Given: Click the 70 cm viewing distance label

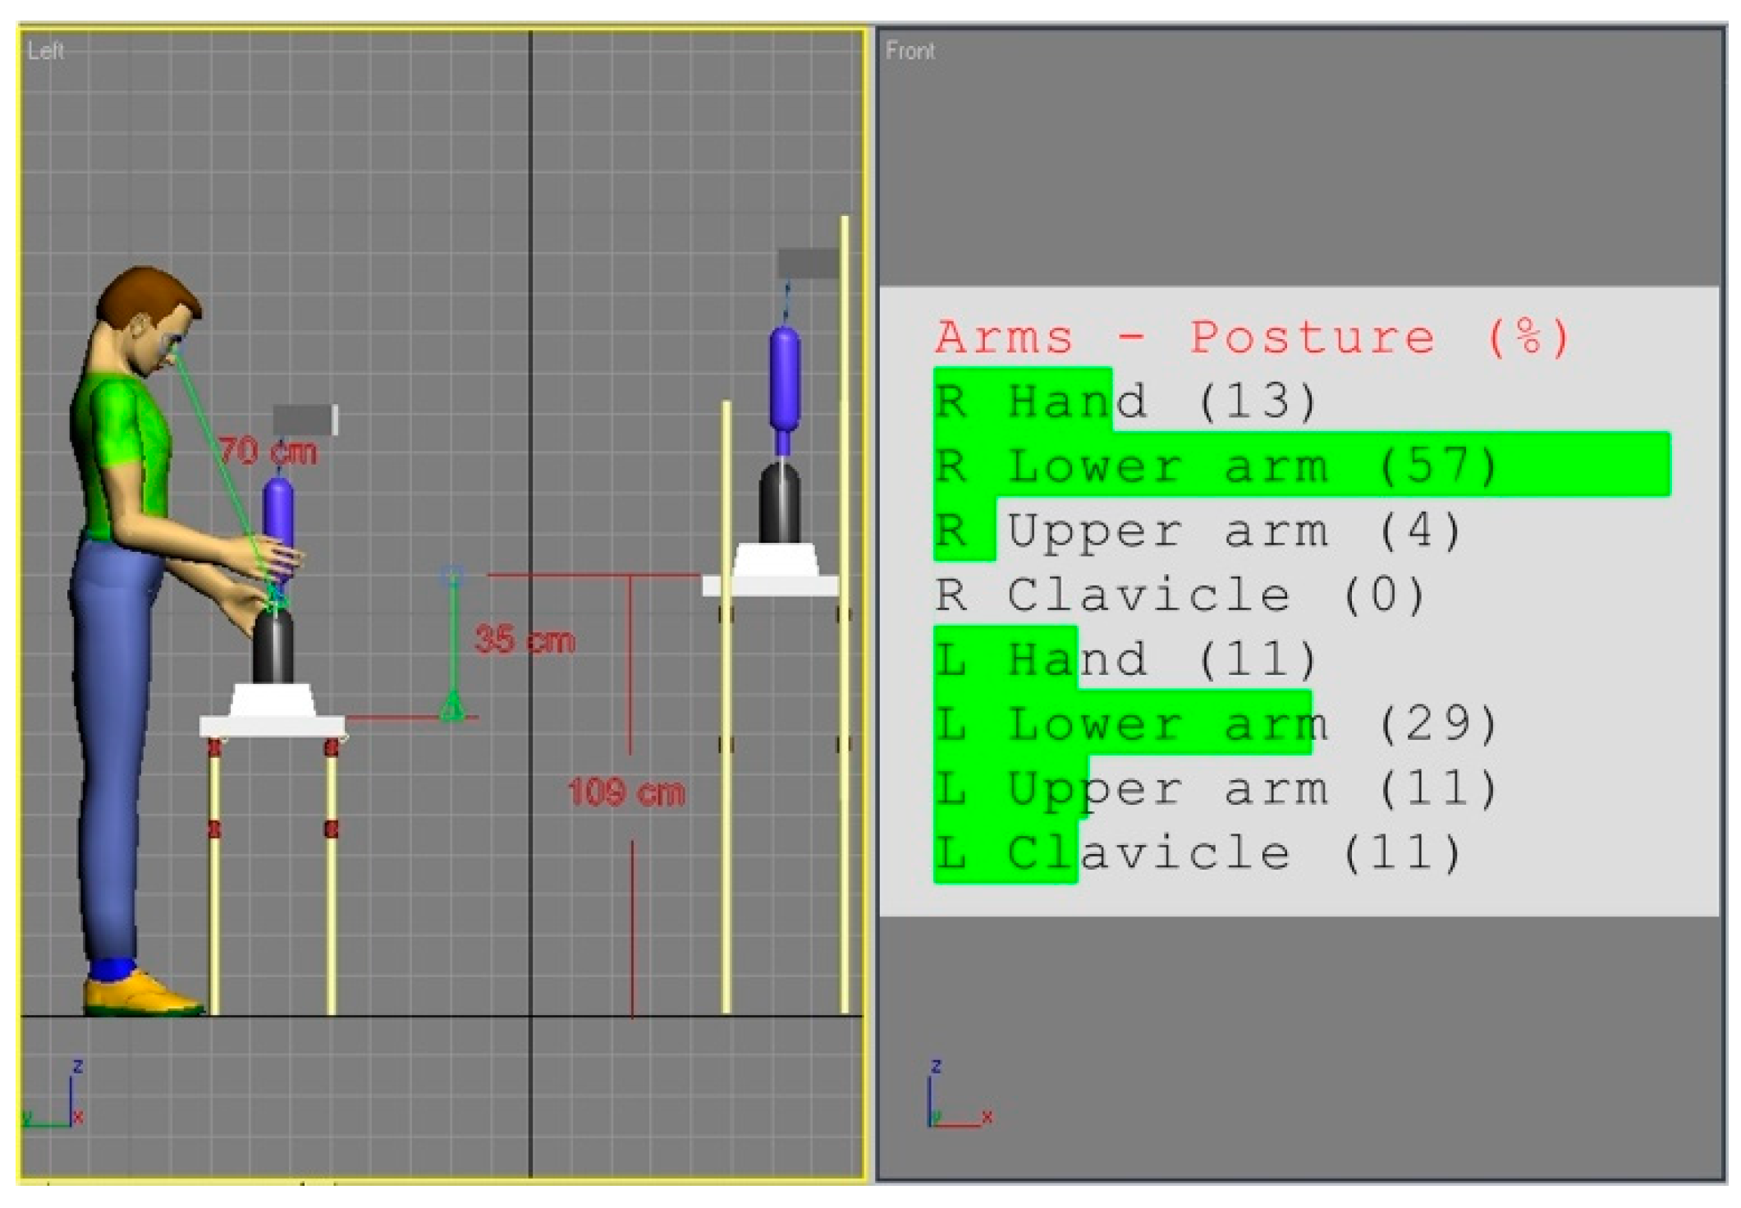Looking at the screenshot, I should click(x=268, y=451).
